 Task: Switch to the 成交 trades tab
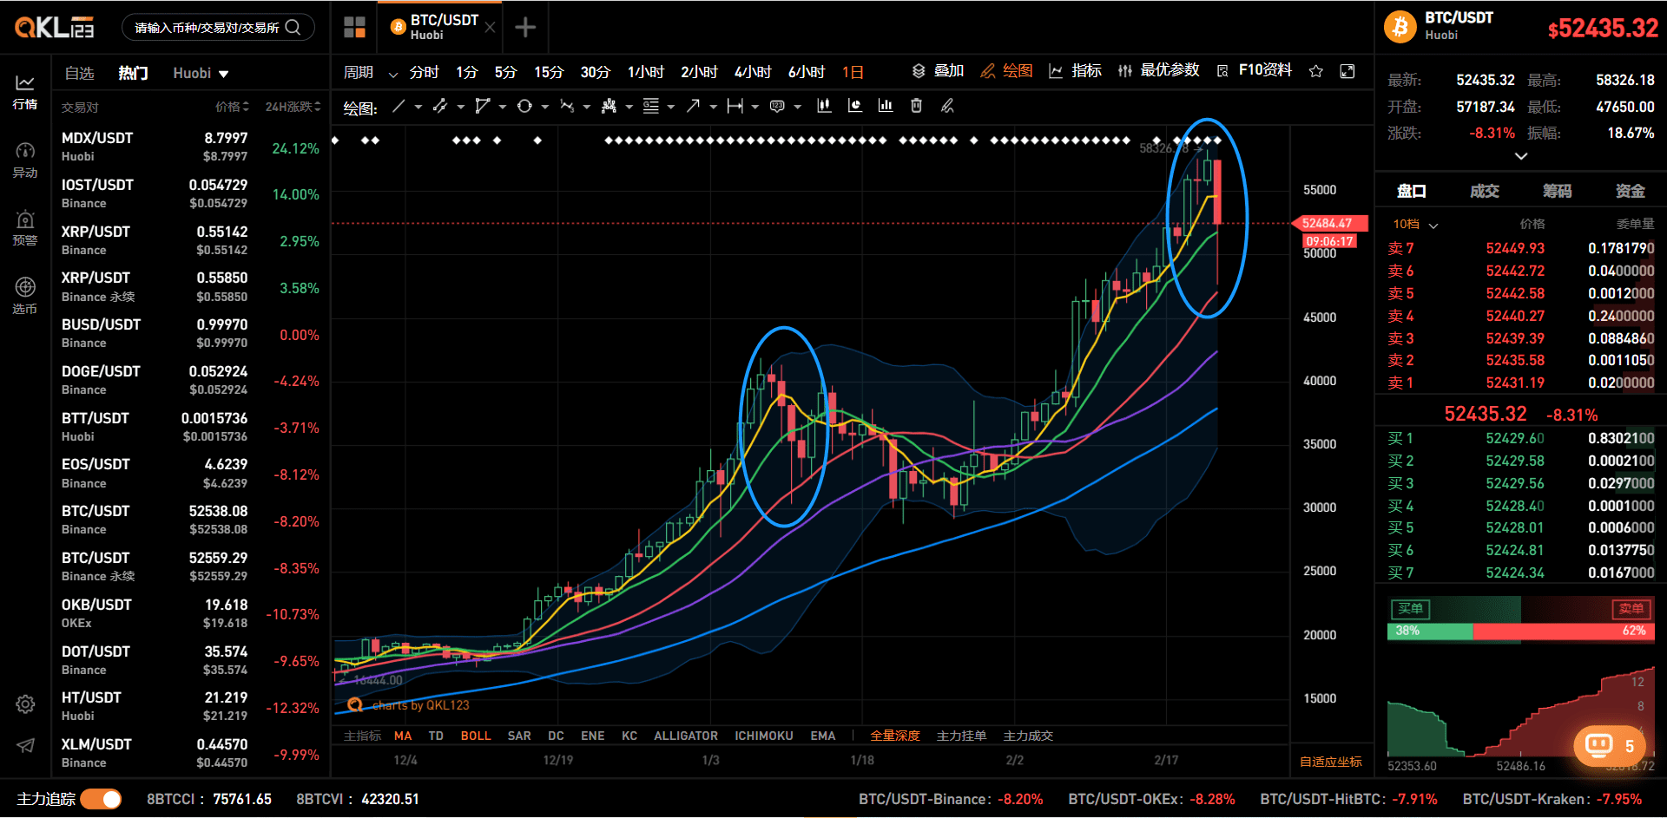(1485, 191)
